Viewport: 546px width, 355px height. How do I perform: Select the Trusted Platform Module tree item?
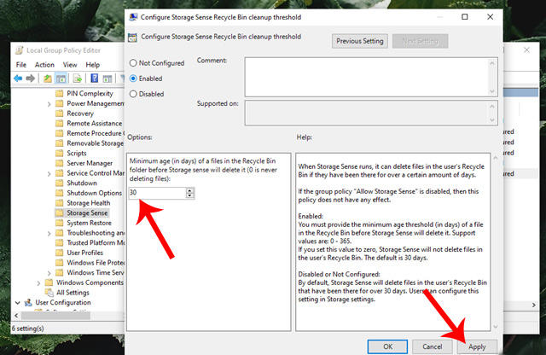96,242
